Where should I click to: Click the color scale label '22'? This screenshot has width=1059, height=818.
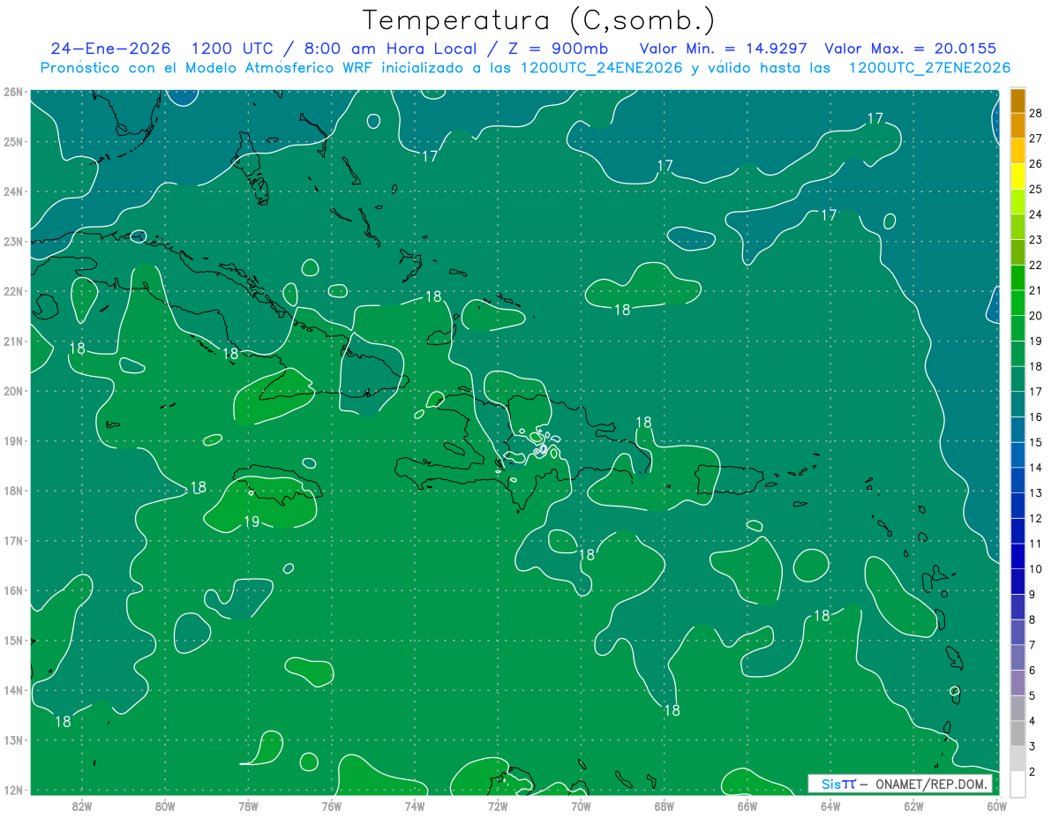point(1036,265)
